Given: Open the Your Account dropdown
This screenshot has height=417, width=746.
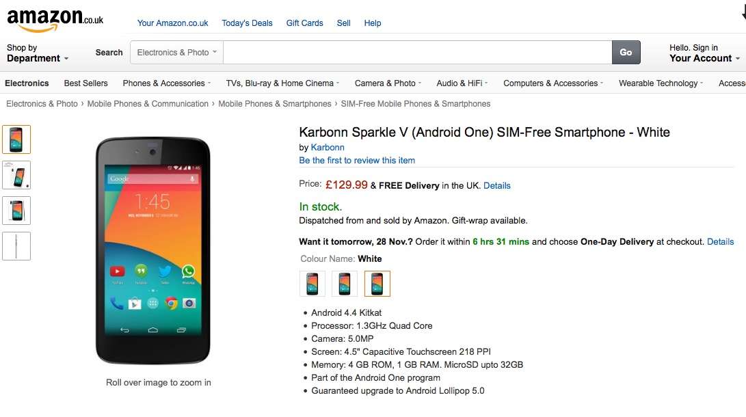Looking at the screenshot, I should (704, 53).
